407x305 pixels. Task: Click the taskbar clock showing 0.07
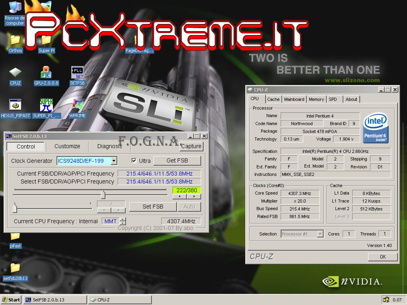tap(397, 300)
